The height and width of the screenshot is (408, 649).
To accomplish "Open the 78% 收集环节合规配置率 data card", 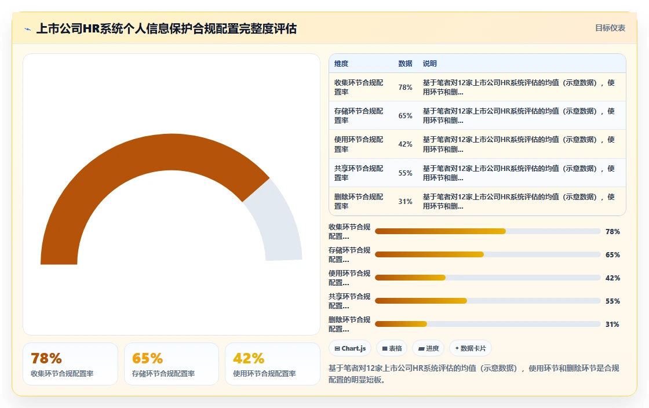I will tap(70, 364).
